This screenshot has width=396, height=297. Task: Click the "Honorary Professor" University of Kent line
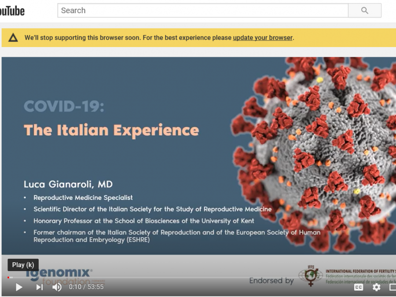point(144,221)
